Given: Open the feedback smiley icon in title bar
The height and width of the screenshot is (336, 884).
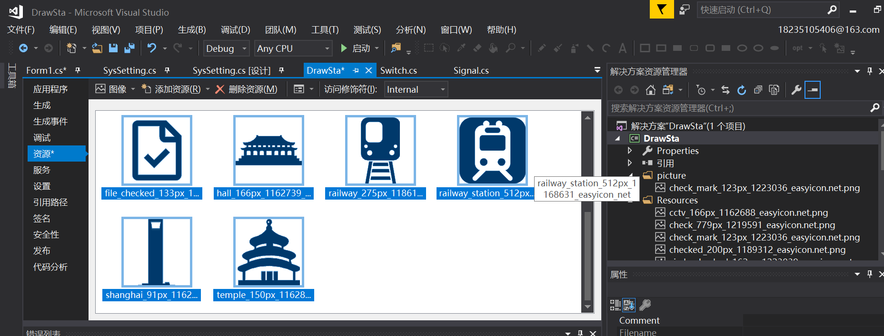Looking at the screenshot, I should click(x=685, y=10).
